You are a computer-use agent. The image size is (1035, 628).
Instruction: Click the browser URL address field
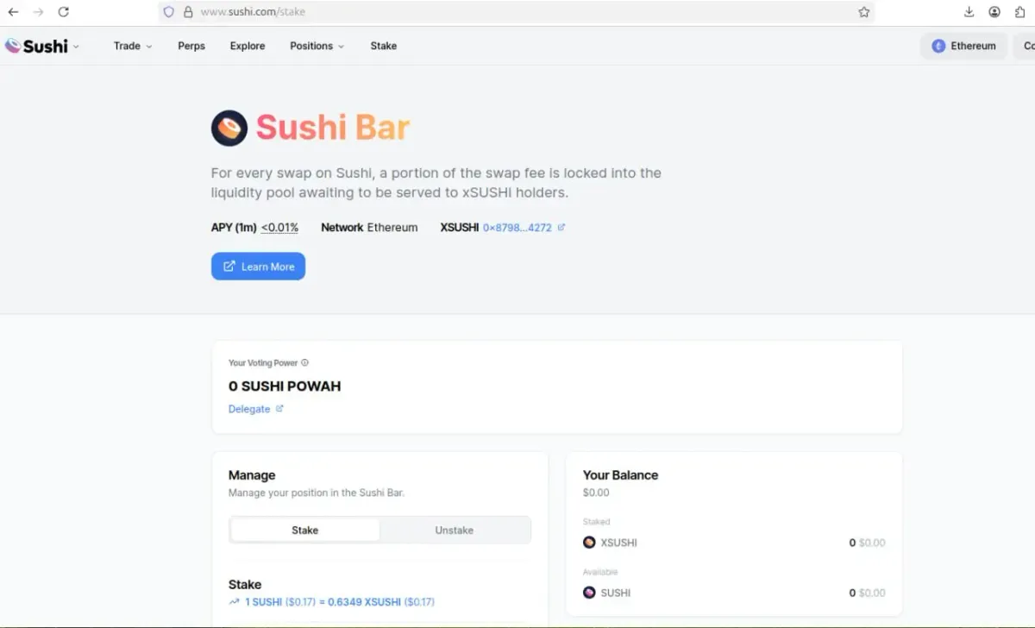tap(517, 12)
